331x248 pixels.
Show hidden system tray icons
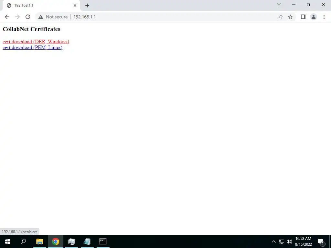click(273, 242)
